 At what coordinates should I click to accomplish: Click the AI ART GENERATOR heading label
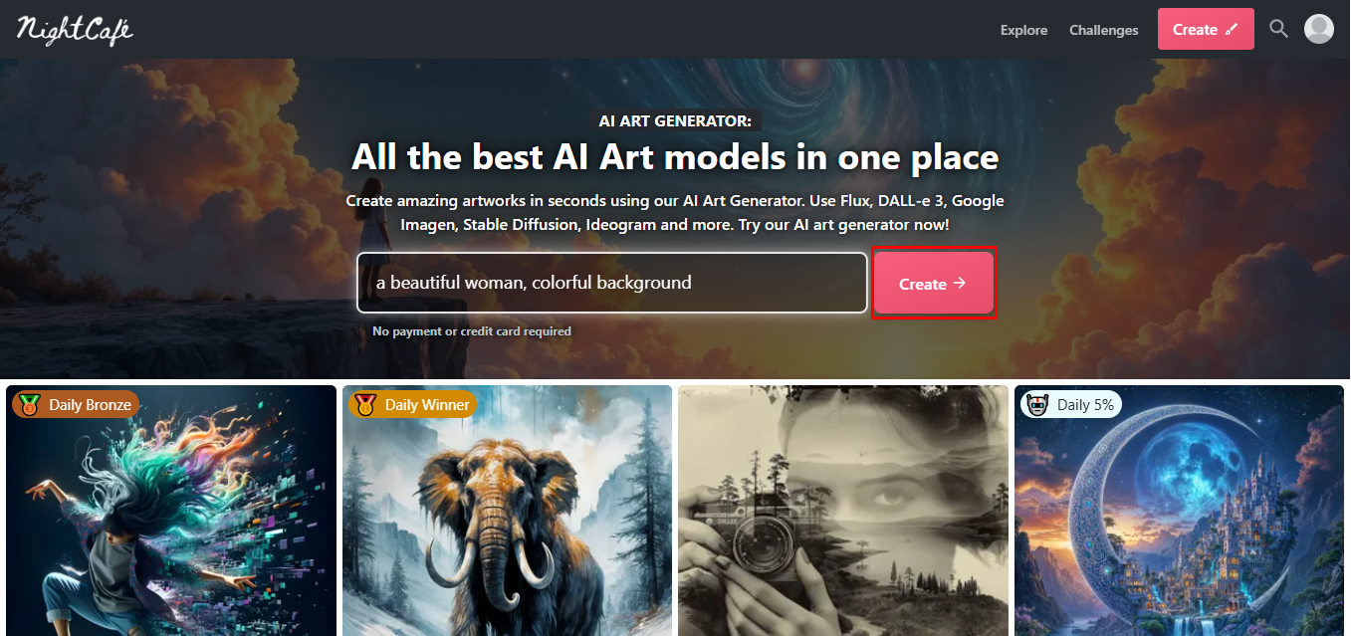(675, 120)
